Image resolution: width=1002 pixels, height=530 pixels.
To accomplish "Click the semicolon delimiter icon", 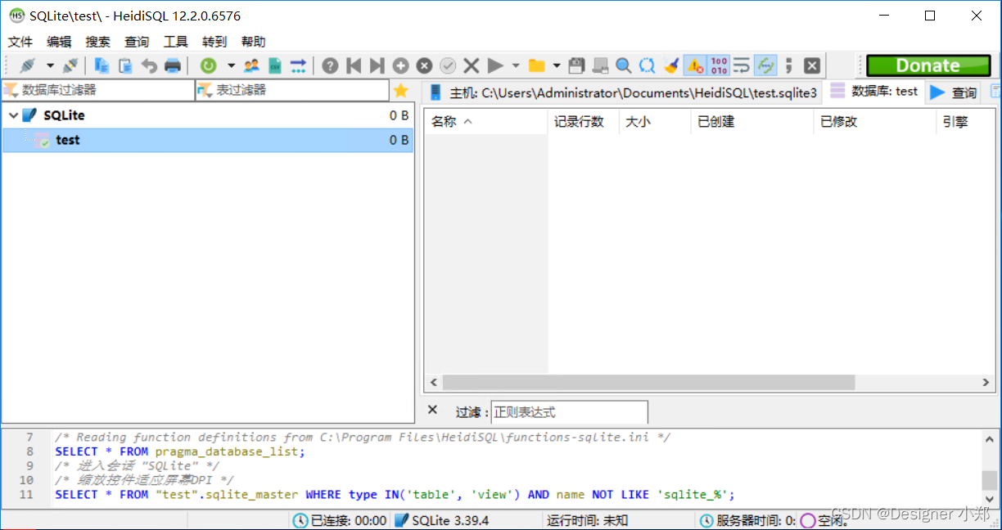I will coord(788,65).
